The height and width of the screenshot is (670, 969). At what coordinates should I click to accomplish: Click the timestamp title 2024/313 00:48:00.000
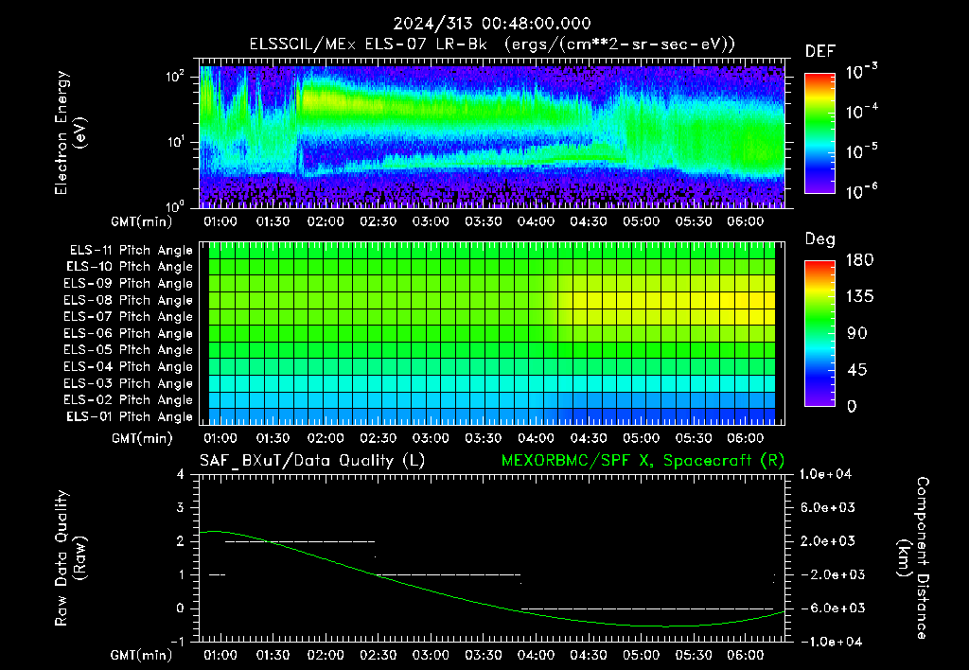[492, 24]
